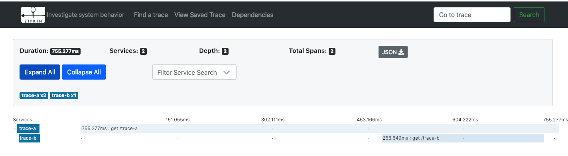The image size is (568, 156).
Task: Select the trace-a x2 service badge
Action: tap(34, 96)
